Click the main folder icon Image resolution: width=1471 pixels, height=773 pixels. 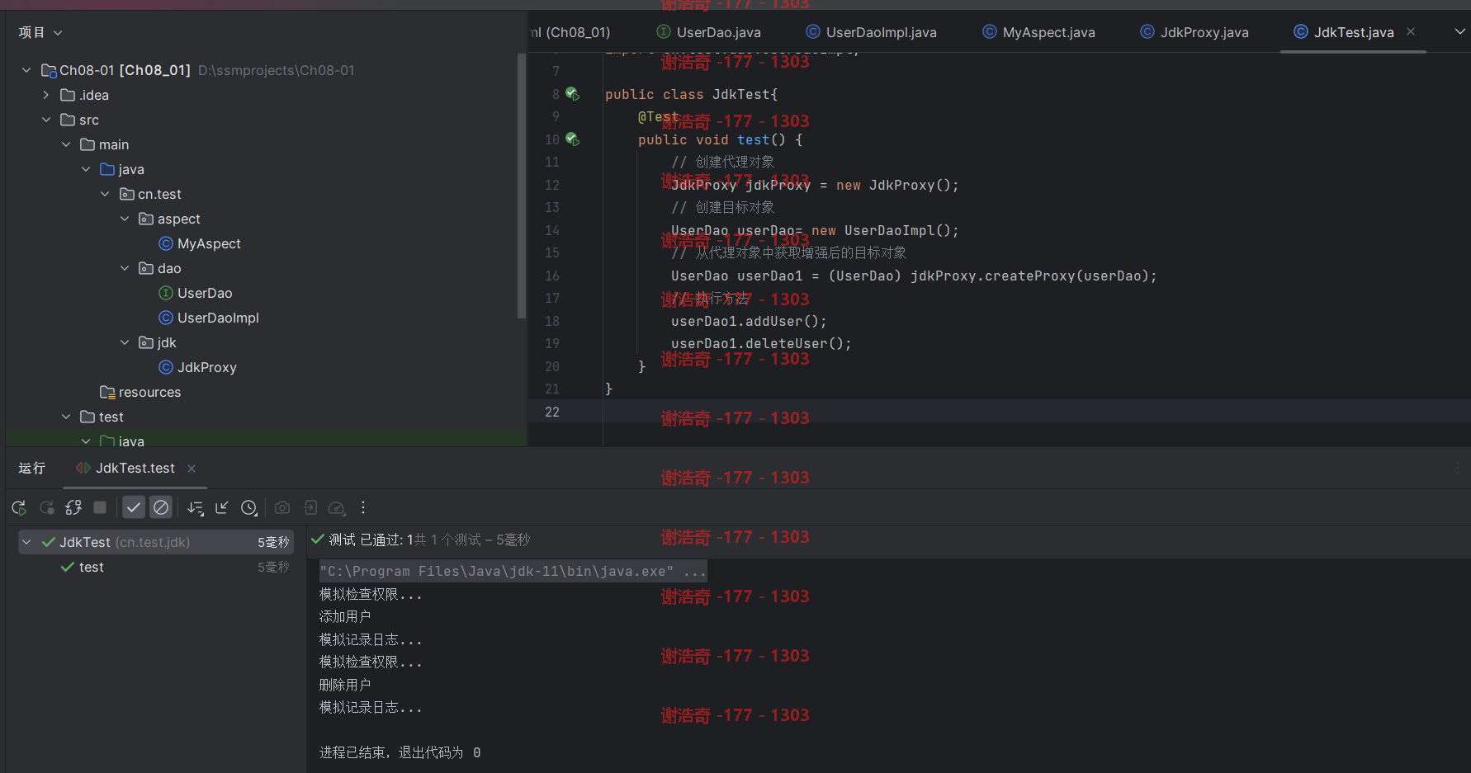pyautogui.click(x=88, y=144)
